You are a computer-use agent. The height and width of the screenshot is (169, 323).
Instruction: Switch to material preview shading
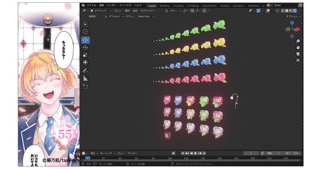point(291,11)
